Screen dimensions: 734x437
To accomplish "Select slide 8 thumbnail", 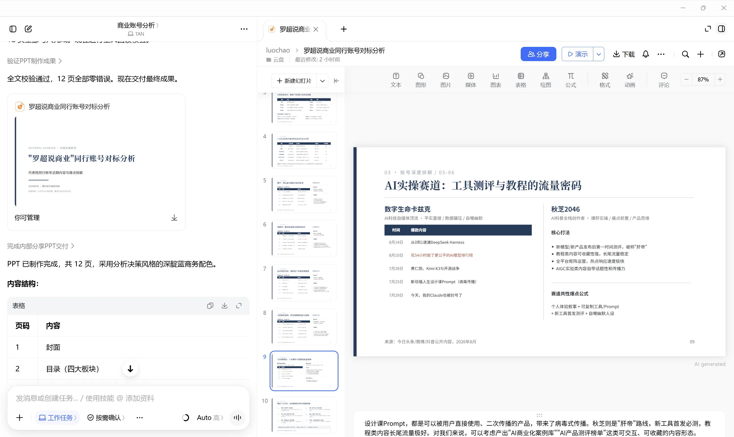I will [304, 326].
